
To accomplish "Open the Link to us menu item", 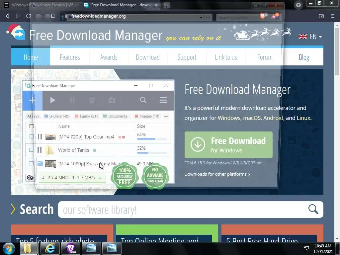I will (226, 57).
